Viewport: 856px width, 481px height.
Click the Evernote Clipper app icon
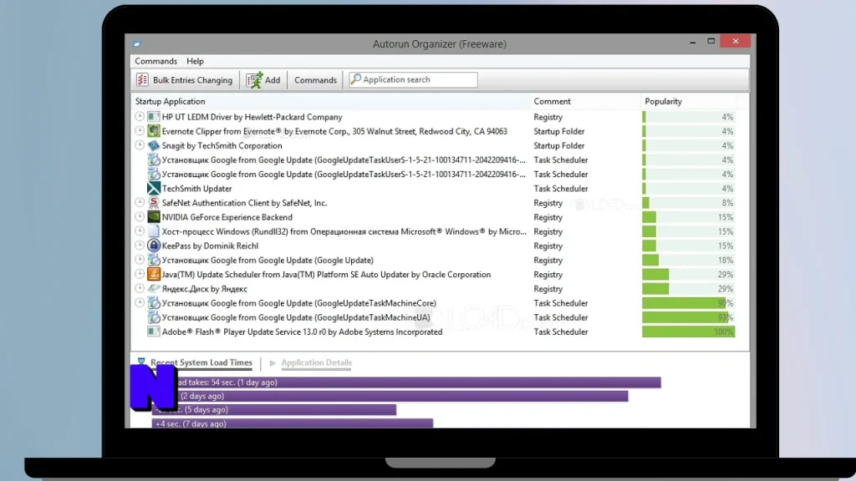click(x=154, y=131)
